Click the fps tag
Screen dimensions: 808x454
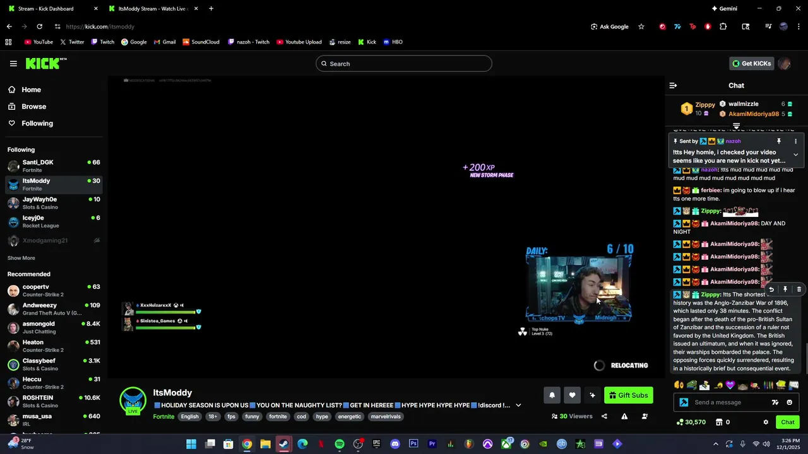[x=231, y=417]
